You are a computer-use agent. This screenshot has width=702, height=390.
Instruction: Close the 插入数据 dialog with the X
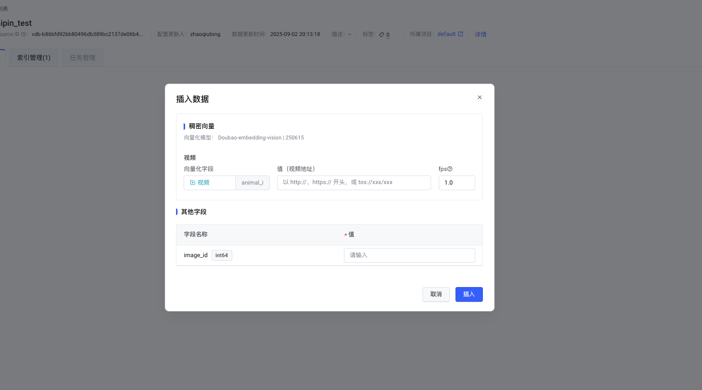point(480,97)
